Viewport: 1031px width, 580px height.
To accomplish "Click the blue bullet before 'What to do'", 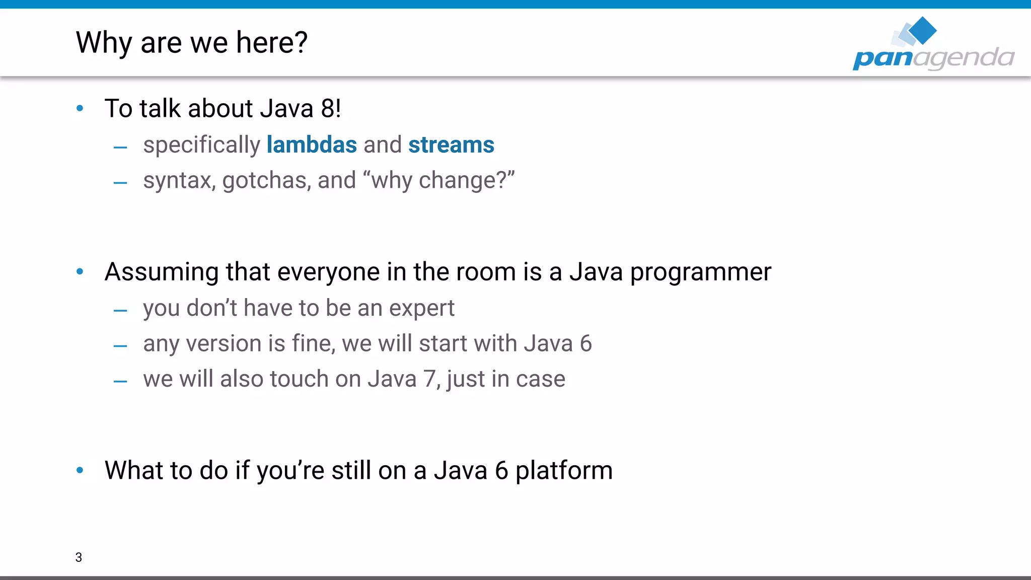I will pyautogui.click(x=80, y=470).
